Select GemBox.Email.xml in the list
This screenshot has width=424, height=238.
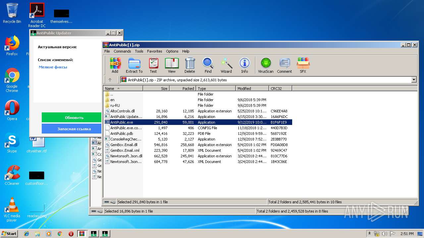point(198,150)
